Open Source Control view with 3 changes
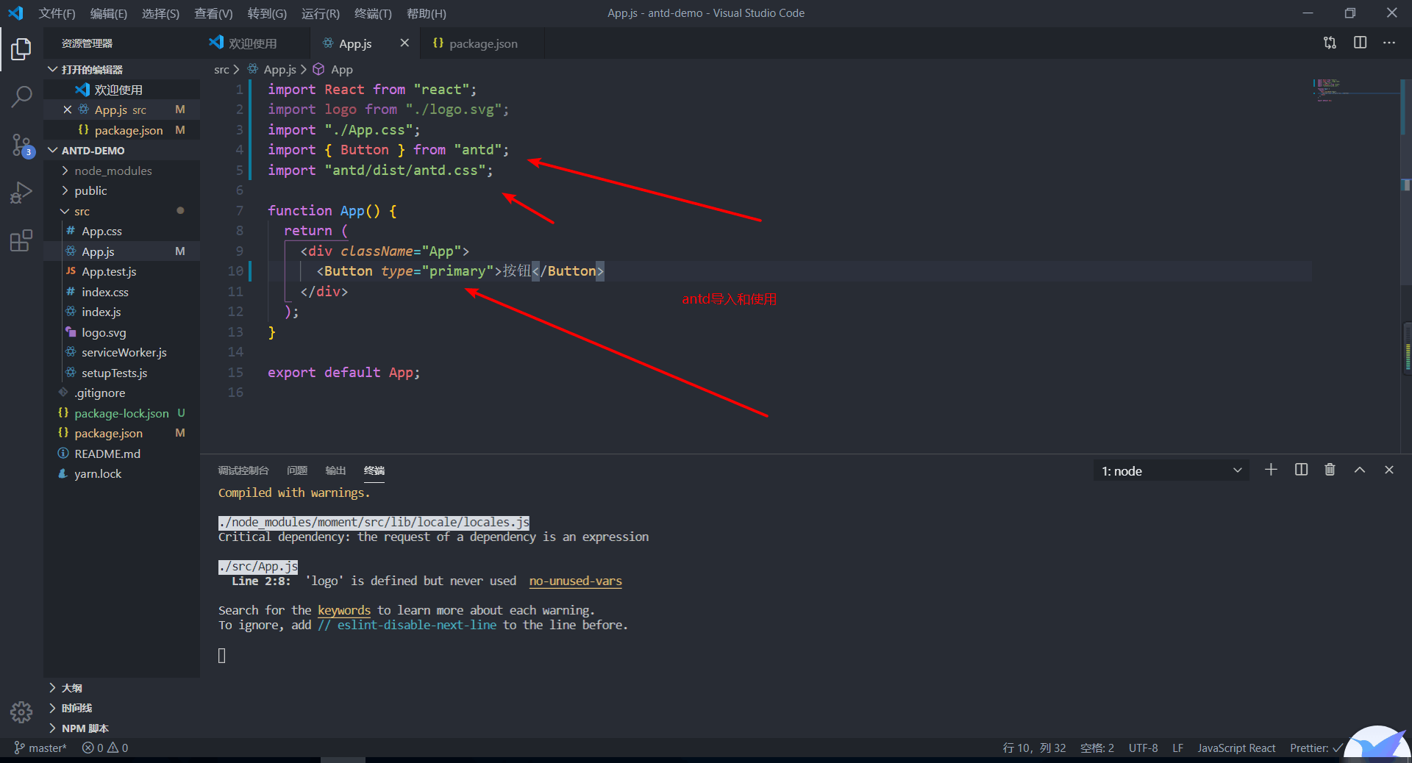The image size is (1412, 763). point(21,146)
